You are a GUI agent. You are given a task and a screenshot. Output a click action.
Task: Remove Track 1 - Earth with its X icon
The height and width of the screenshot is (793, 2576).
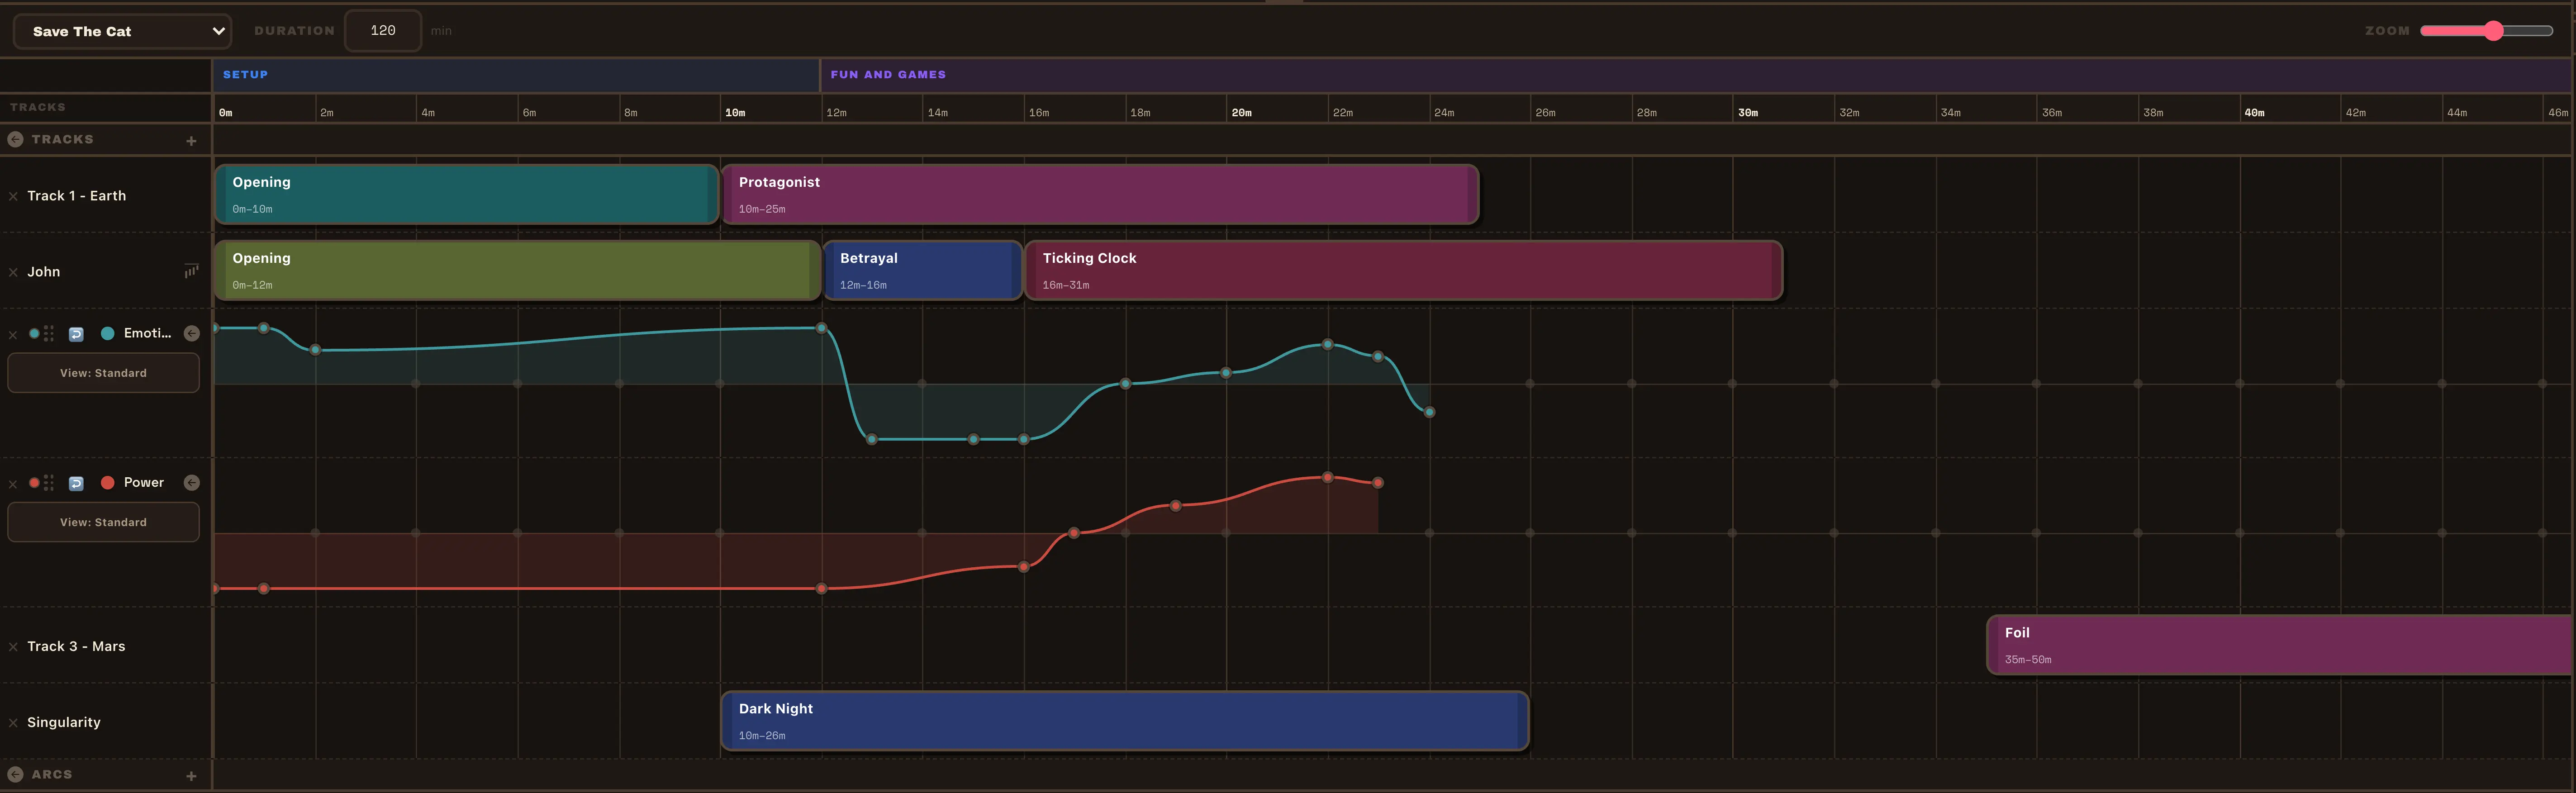tap(13, 197)
